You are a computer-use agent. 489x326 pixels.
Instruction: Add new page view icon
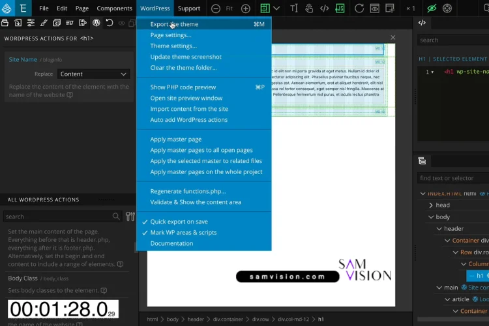[x=390, y=8]
